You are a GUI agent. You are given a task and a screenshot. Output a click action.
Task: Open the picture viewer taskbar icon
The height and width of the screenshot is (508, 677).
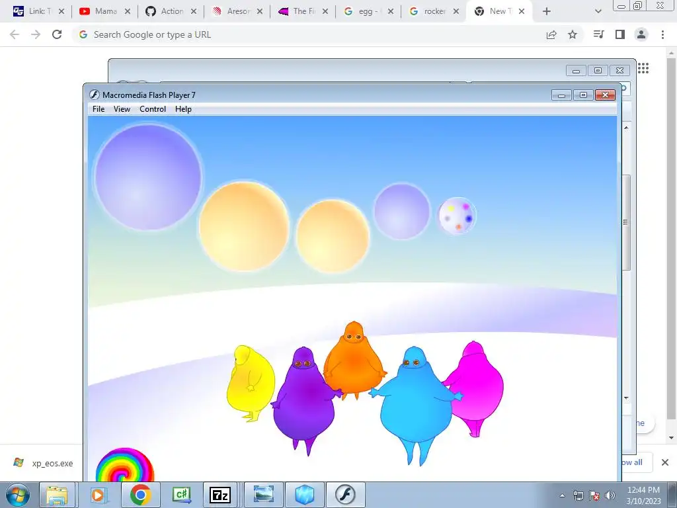[x=263, y=495]
